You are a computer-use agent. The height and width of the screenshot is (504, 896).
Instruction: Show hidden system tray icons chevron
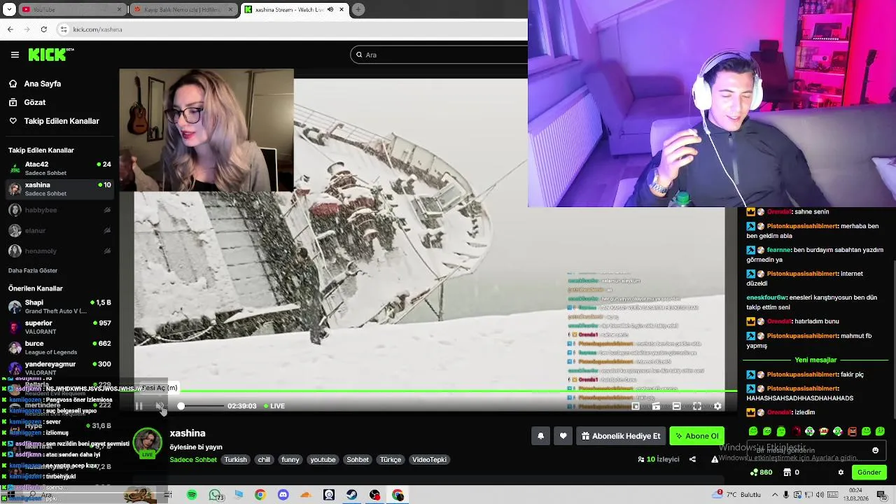point(774,494)
